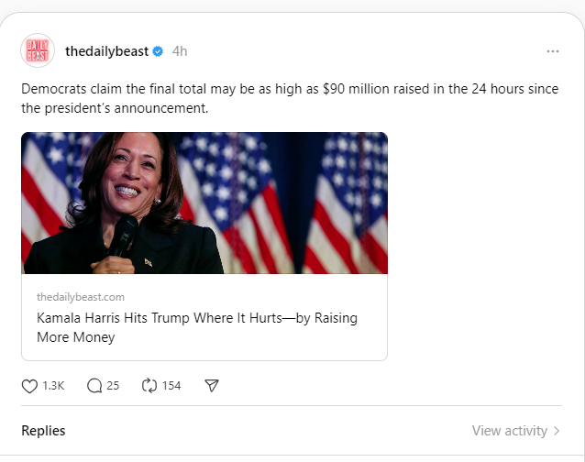Click the 25 replies count
This screenshot has height=462, width=585.
[113, 386]
